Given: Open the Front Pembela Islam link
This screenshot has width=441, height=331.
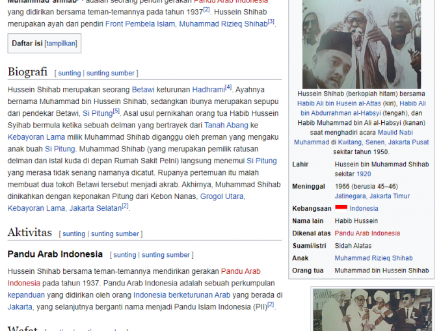Looking at the screenshot, I should 140,24.
